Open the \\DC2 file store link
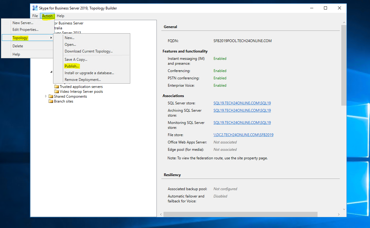This screenshot has height=228, width=370. [243, 135]
